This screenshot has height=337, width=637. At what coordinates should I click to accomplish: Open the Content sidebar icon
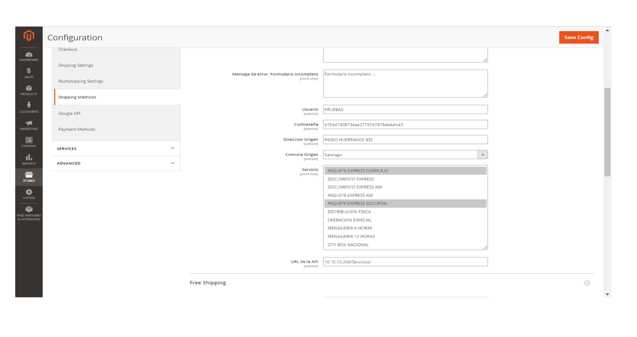(x=29, y=142)
